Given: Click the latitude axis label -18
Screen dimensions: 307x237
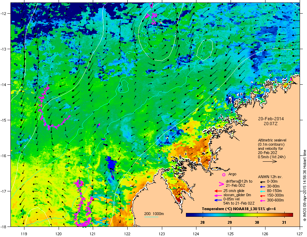Looking at the screenshot, I should (3, 227).
